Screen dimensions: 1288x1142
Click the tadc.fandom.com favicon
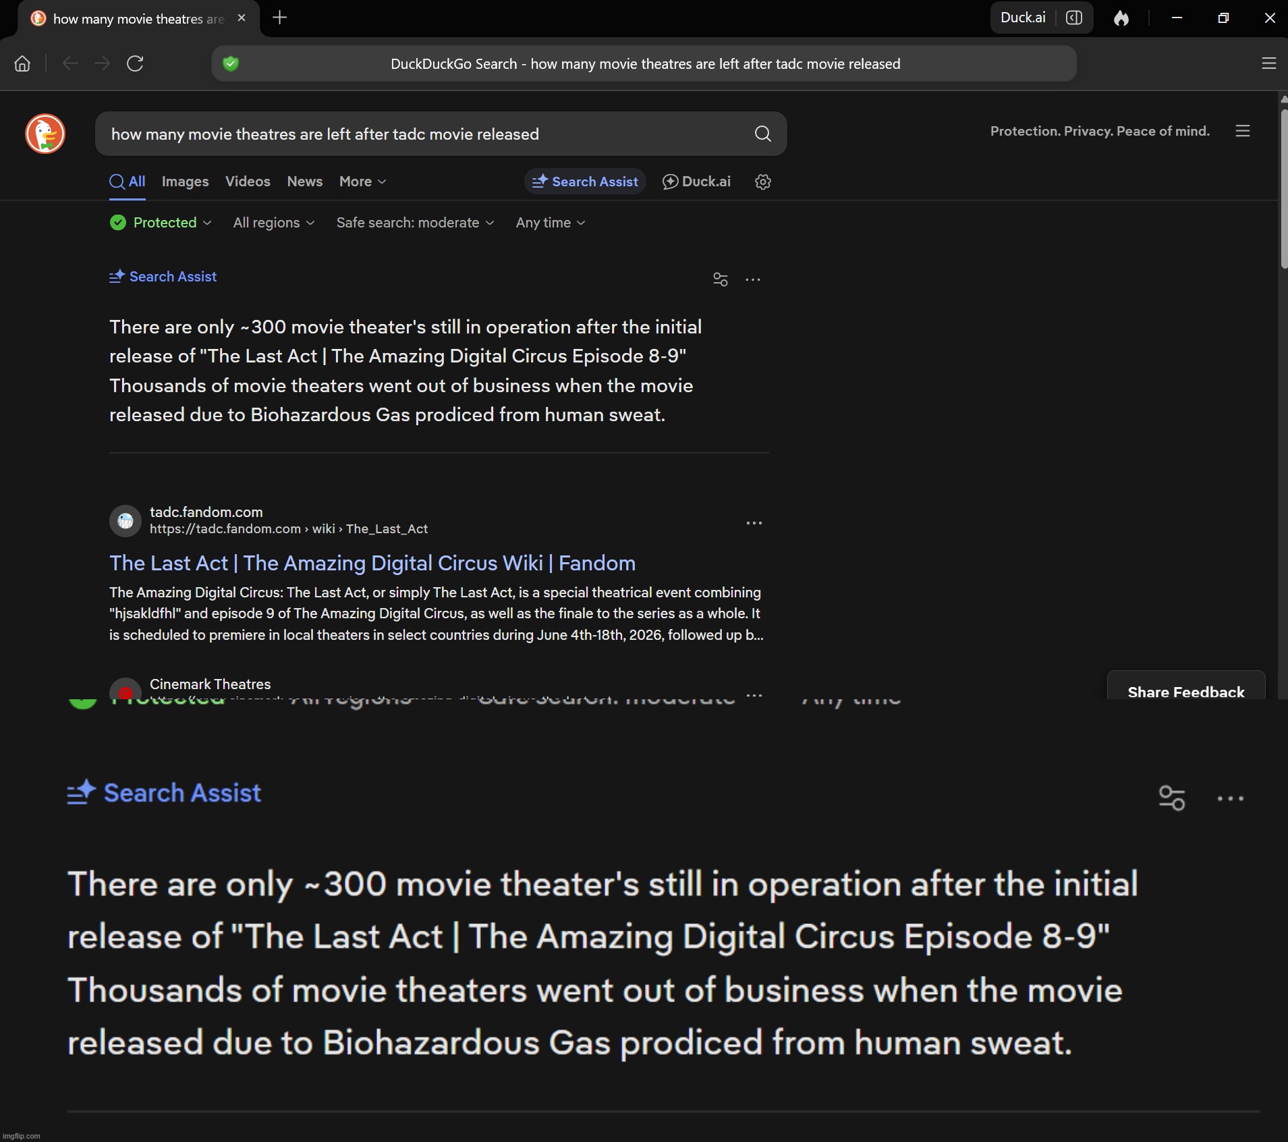(125, 521)
